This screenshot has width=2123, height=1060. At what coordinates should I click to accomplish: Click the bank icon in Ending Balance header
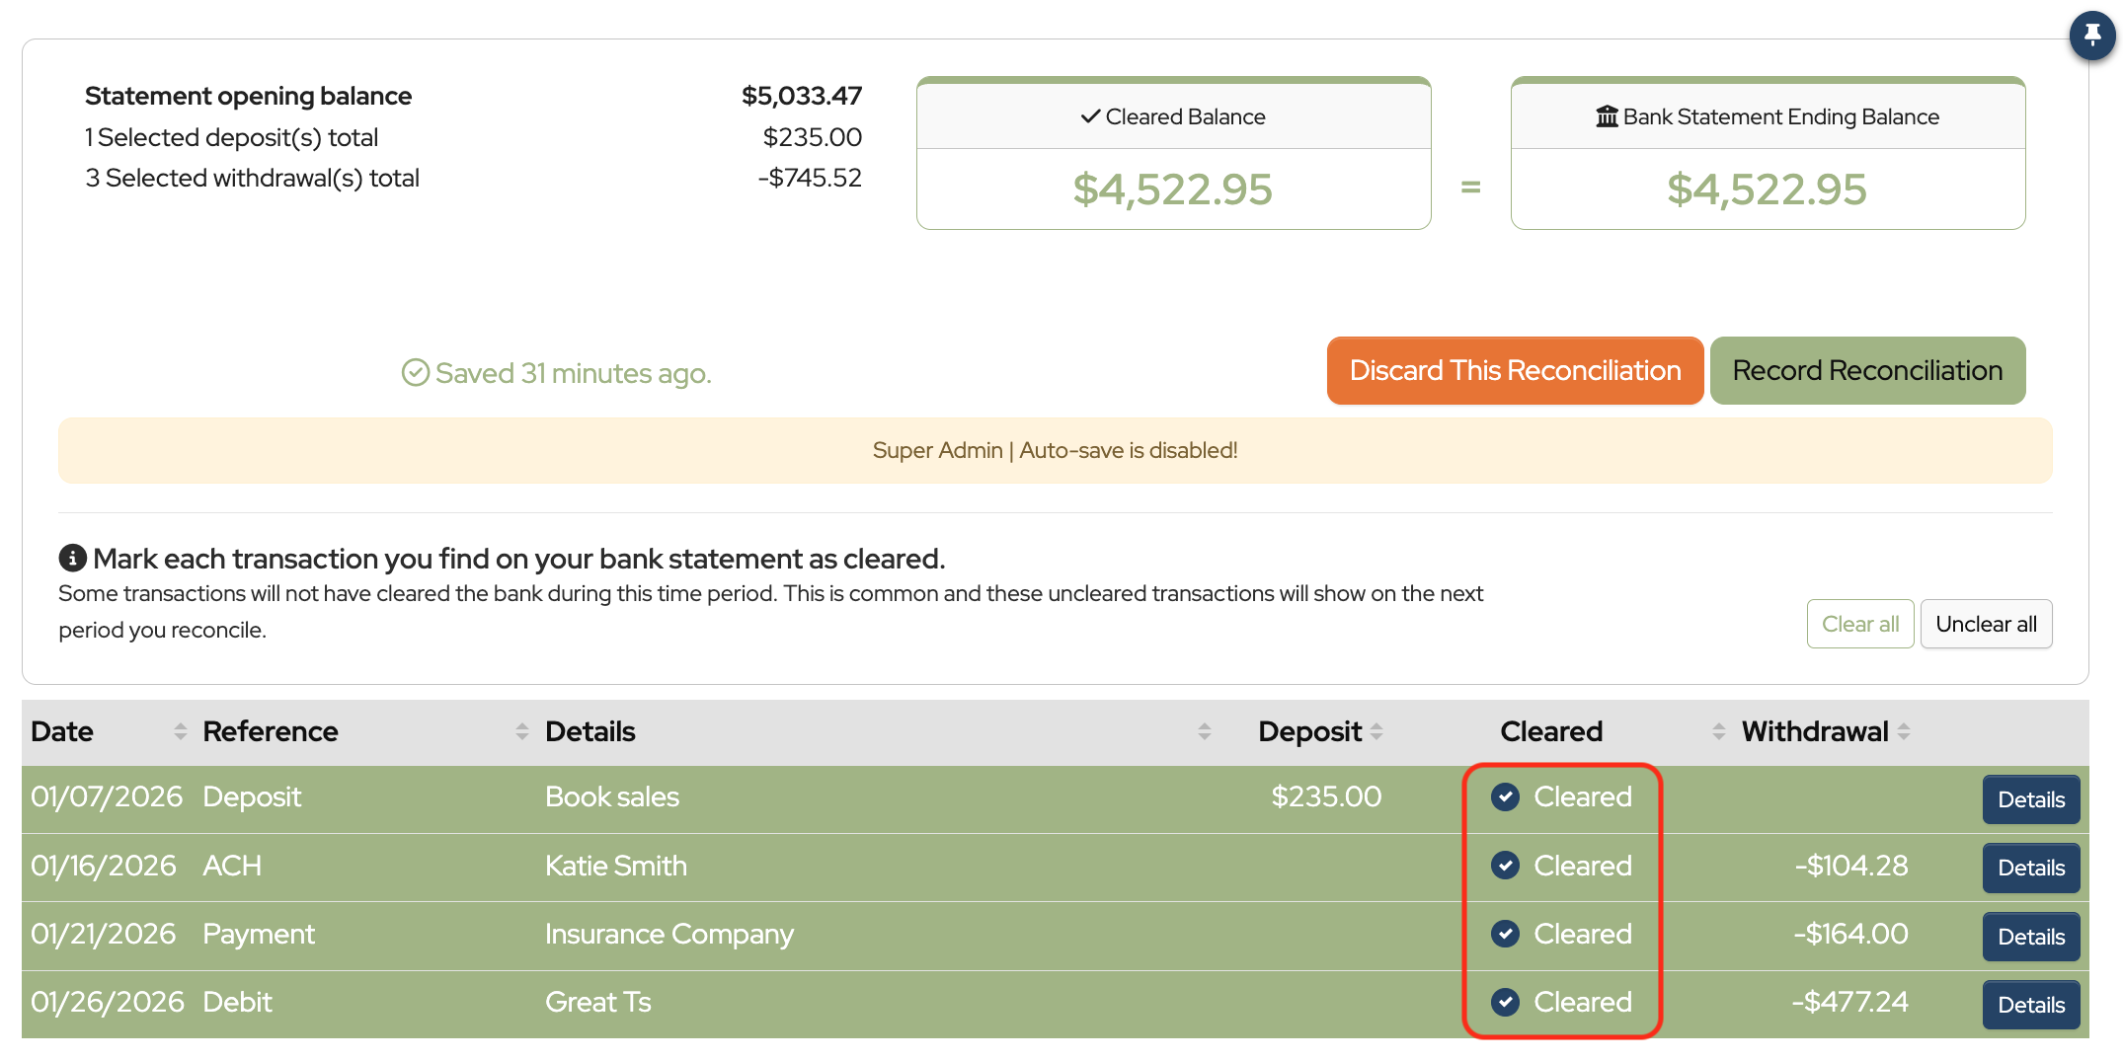(1607, 117)
